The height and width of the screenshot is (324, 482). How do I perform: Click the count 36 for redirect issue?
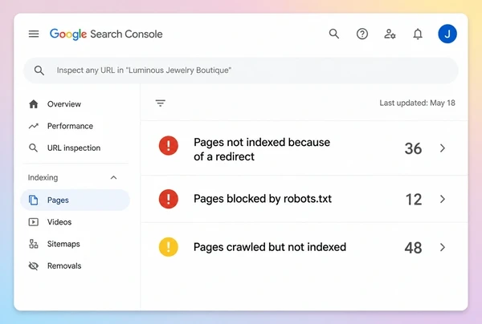point(413,149)
